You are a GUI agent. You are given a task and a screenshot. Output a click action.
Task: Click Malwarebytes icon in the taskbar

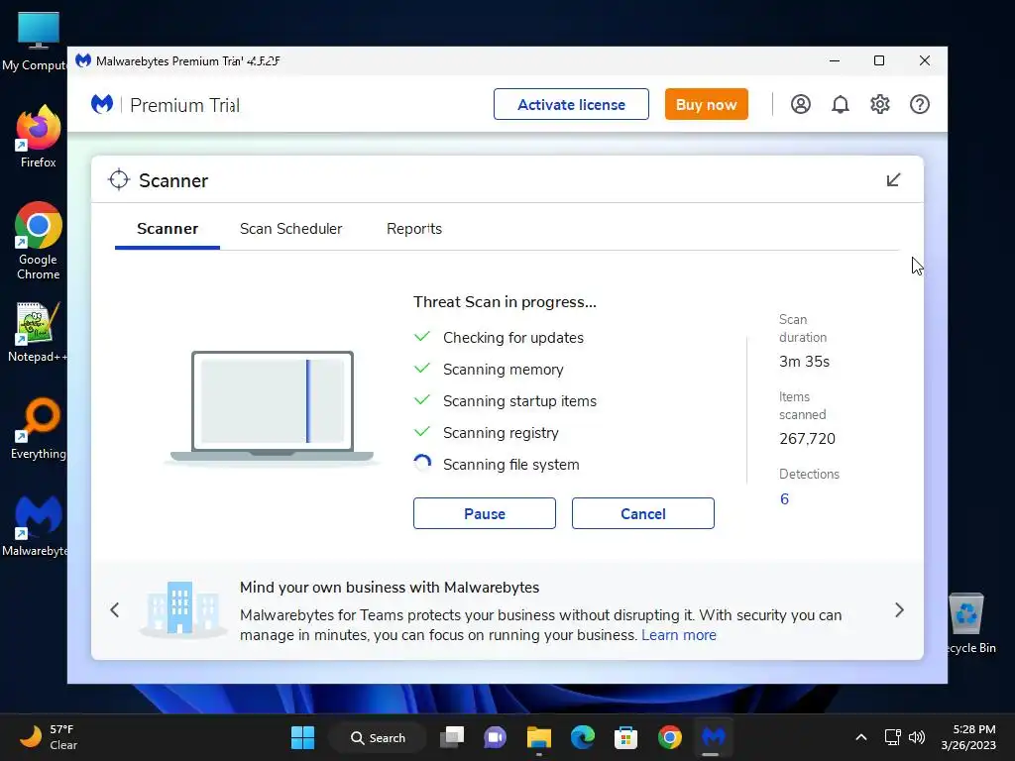(x=714, y=737)
